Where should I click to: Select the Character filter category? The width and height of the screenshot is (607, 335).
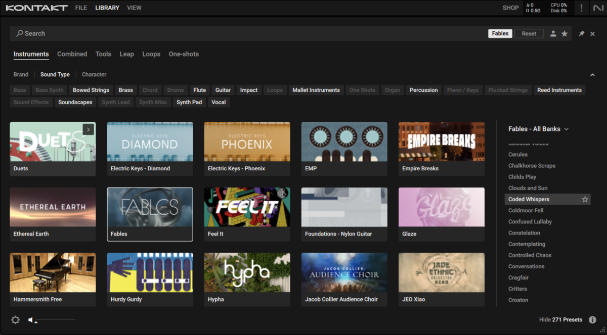coord(94,74)
